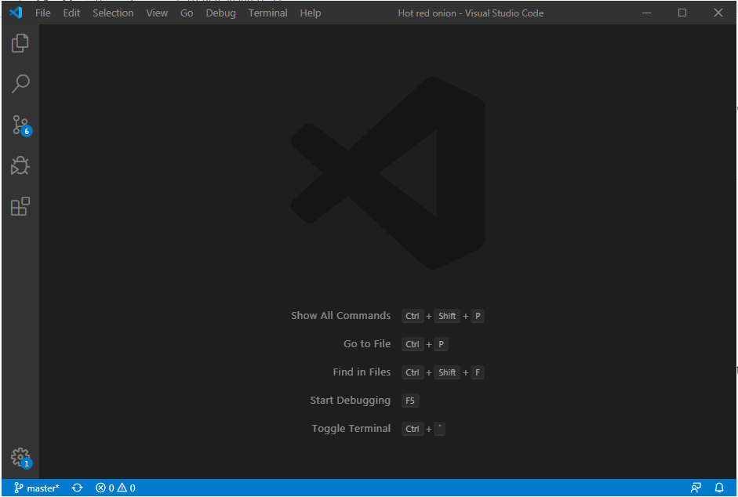Open the Debug menu

pos(220,13)
